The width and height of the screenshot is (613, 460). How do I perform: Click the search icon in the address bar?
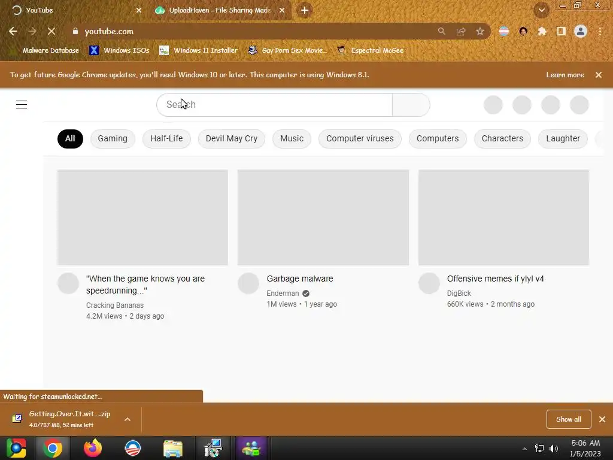point(441,31)
